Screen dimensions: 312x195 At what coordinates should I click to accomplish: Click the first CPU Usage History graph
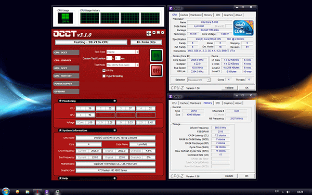(x=89, y=18)
